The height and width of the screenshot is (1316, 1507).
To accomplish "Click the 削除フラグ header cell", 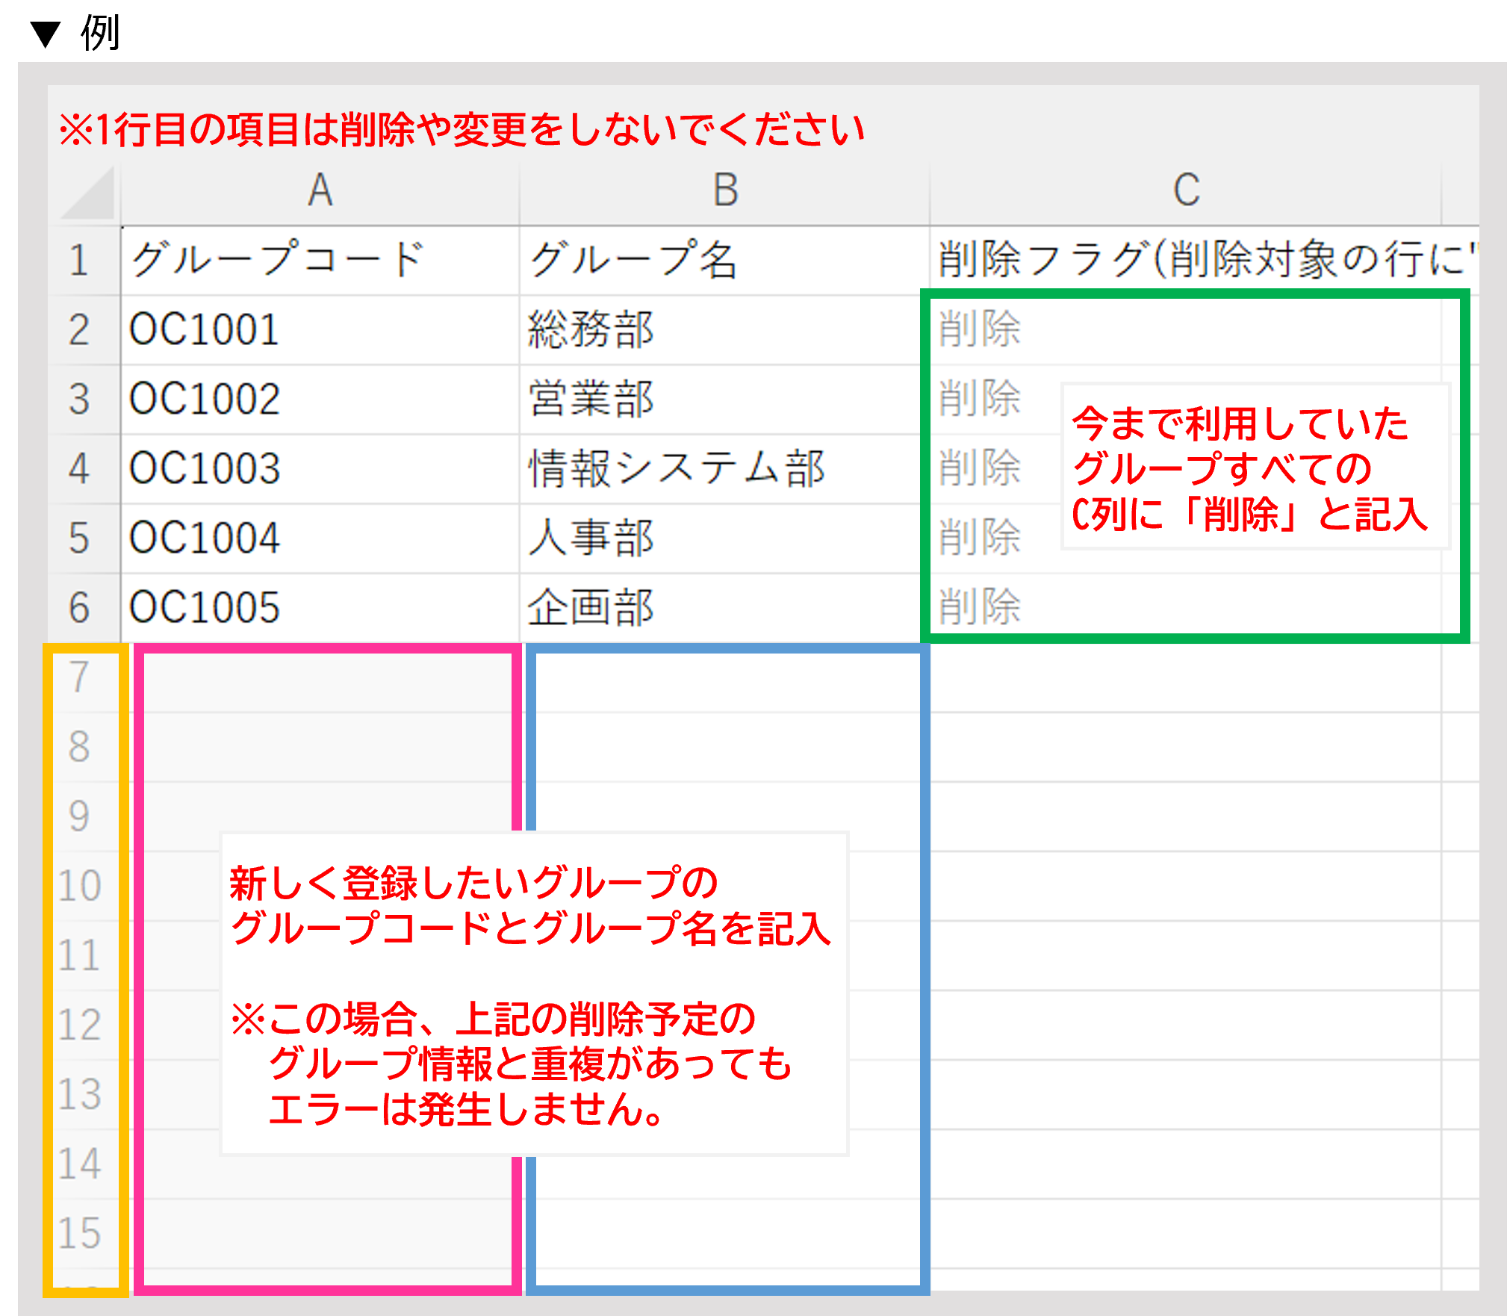I will 1195,261.
